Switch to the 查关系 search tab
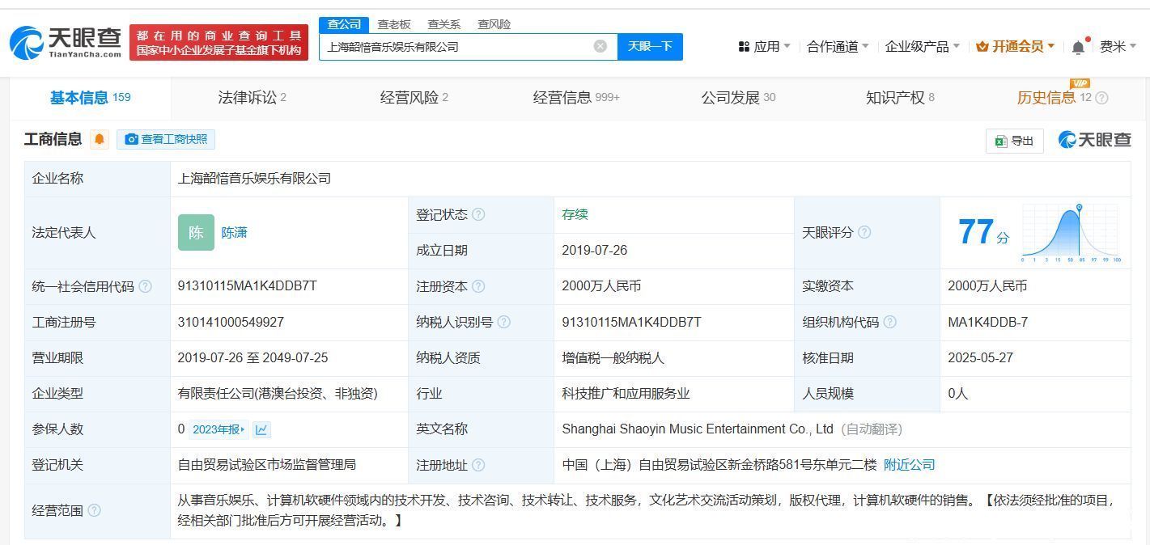Screen dimensions: 1150x545 pos(443,24)
